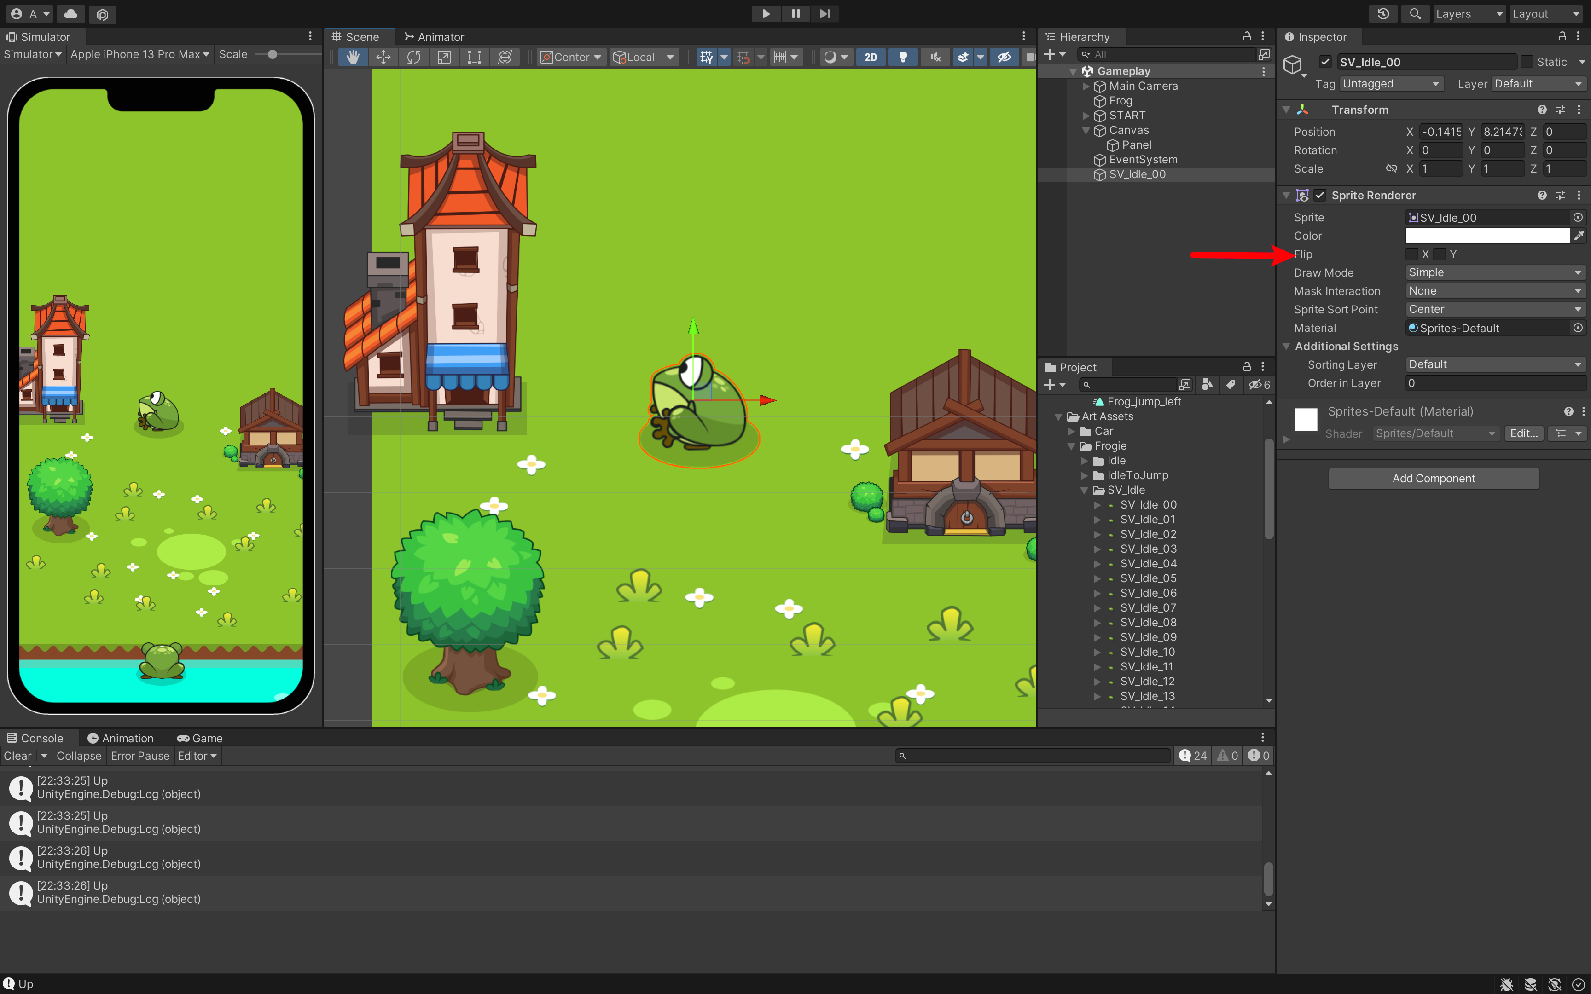This screenshot has width=1591, height=994.
Task: Open the Layers dropdown
Action: tap(1469, 14)
